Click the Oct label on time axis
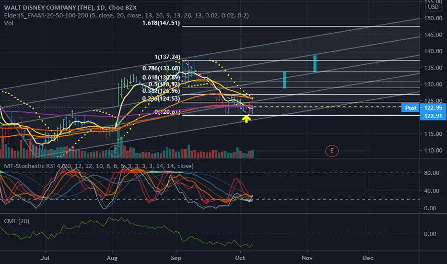The height and width of the screenshot is (264, 447). [x=240, y=258]
